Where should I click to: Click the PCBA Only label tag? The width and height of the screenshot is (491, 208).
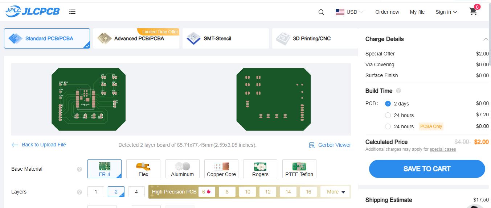[431, 126]
